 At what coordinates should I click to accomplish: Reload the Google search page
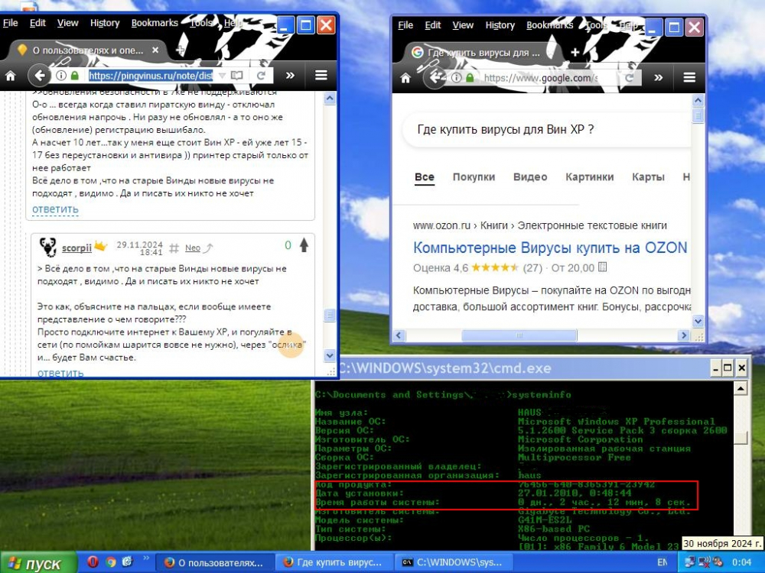point(630,78)
